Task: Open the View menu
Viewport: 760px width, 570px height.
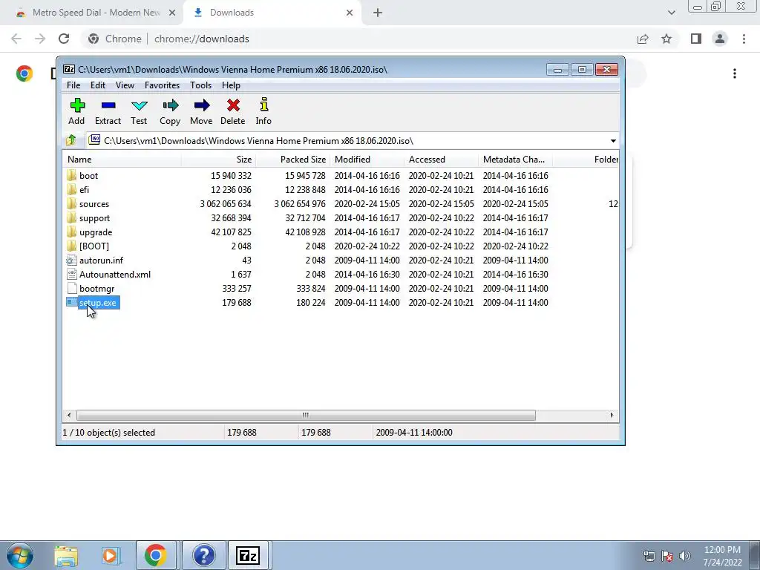Action: [125, 85]
